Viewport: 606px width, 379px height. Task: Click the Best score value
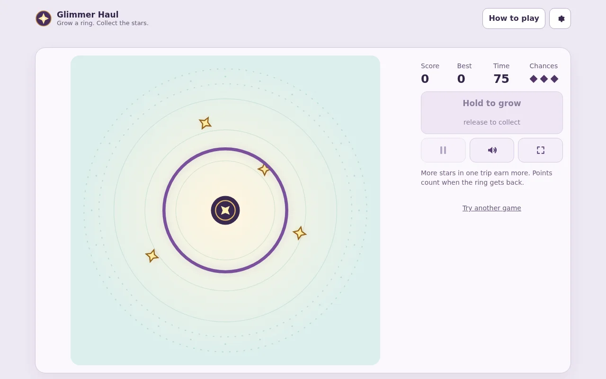(461, 79)
